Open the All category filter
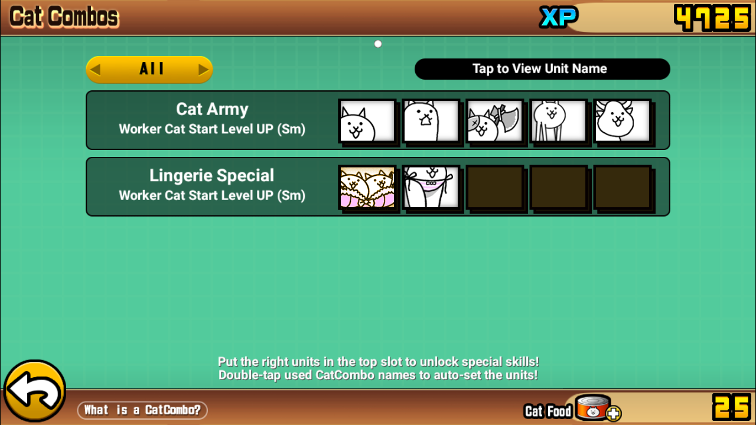Image resolution: width=756 pixels, height=425 pixels. tap(149, 70)
